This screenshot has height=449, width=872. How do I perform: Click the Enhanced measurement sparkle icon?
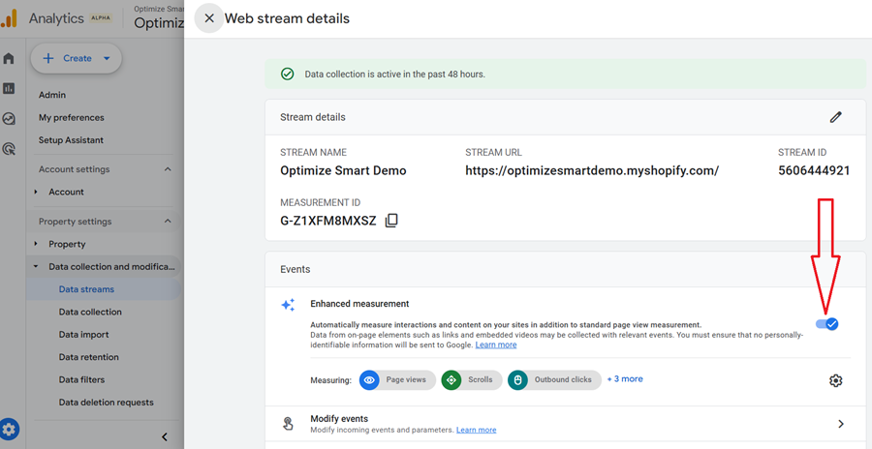tap(288, 305)
